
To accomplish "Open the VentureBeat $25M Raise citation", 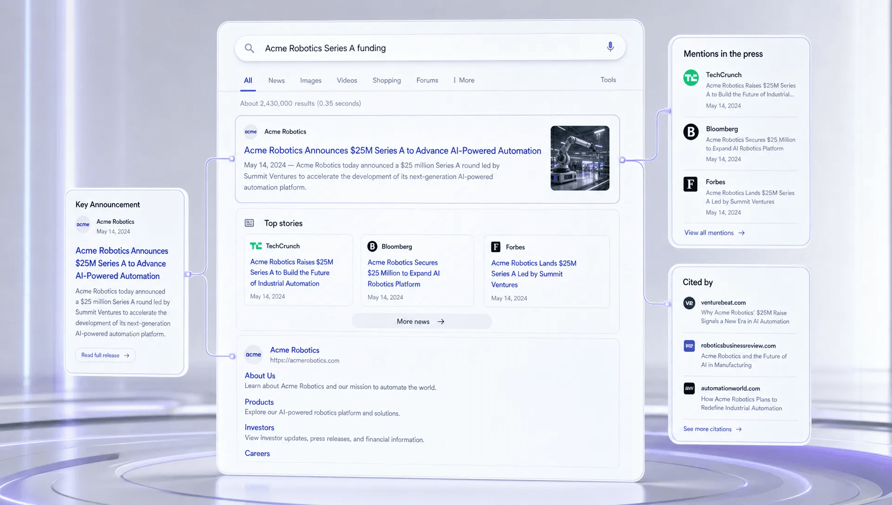I will click(x=745, y=317).
